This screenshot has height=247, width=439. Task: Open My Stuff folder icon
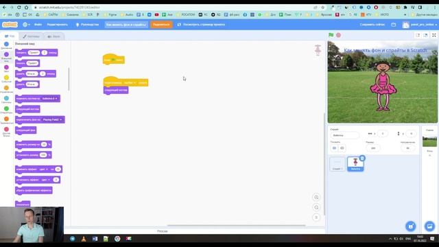click(x=393, y=25)
